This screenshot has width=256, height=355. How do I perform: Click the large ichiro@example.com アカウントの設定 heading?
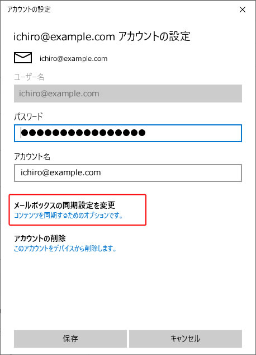point(102,36)
